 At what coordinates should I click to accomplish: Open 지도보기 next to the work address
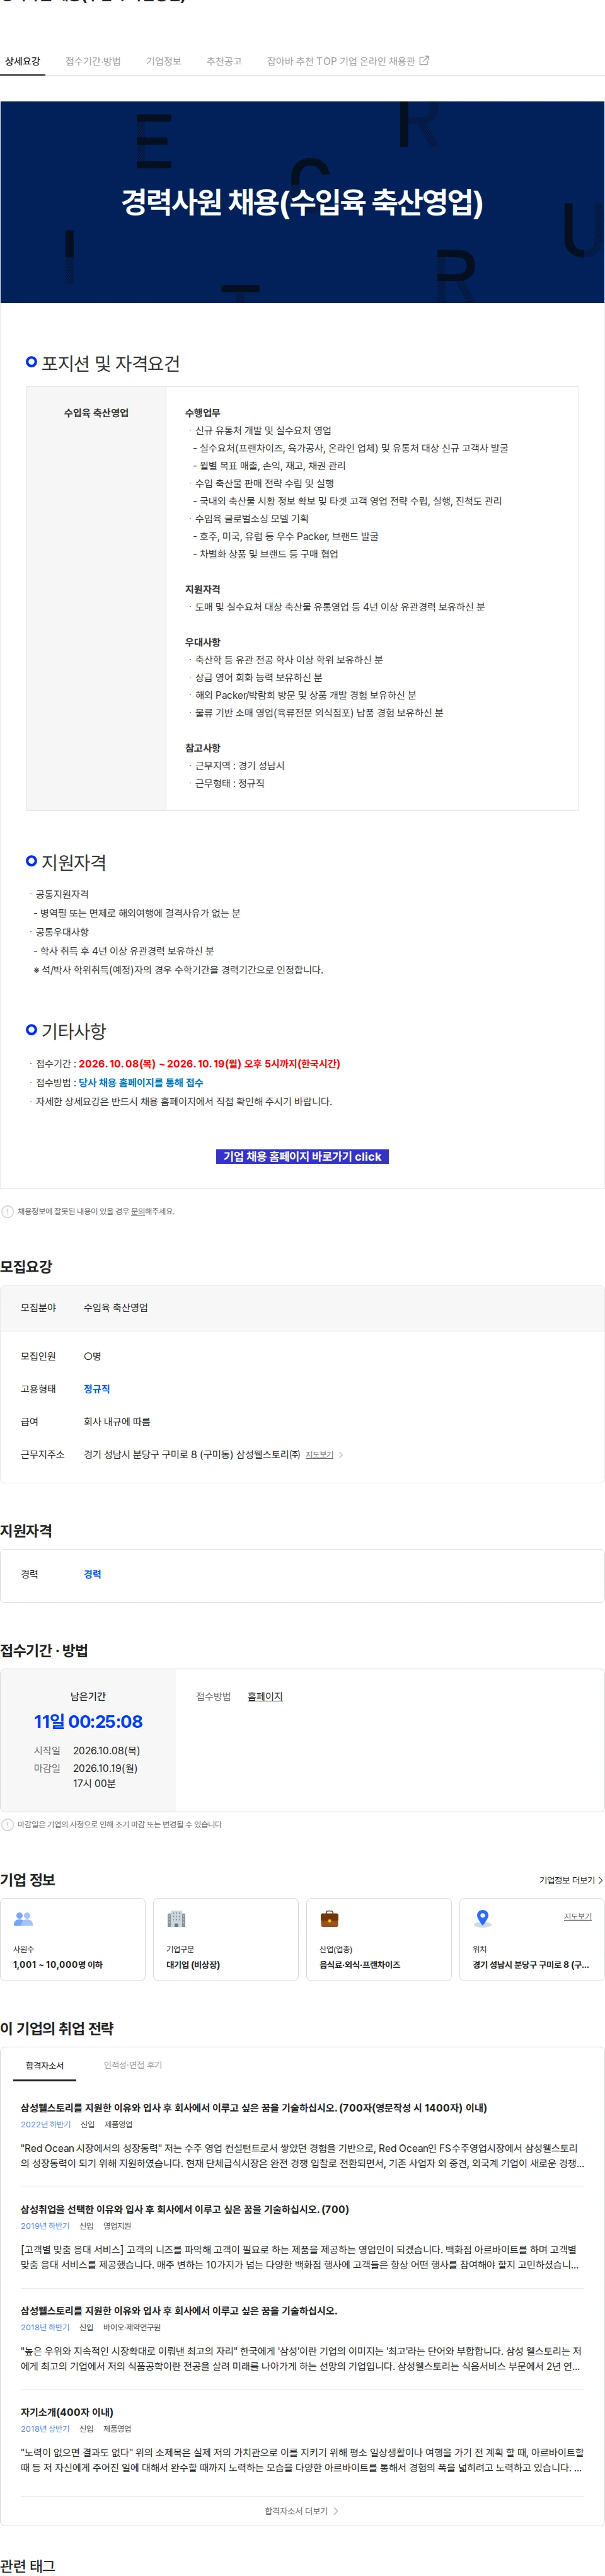pos(319,1455)
